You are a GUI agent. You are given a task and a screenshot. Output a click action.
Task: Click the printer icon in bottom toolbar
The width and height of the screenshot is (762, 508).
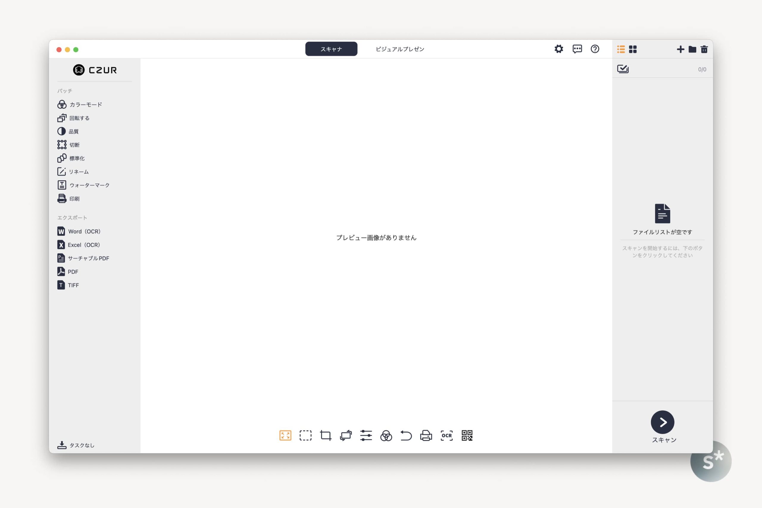(x=426, y=435)
